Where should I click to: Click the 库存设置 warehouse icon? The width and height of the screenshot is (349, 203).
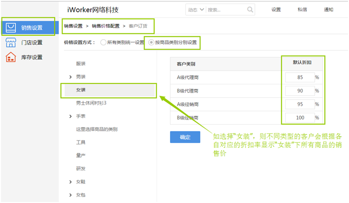point(10,57)
